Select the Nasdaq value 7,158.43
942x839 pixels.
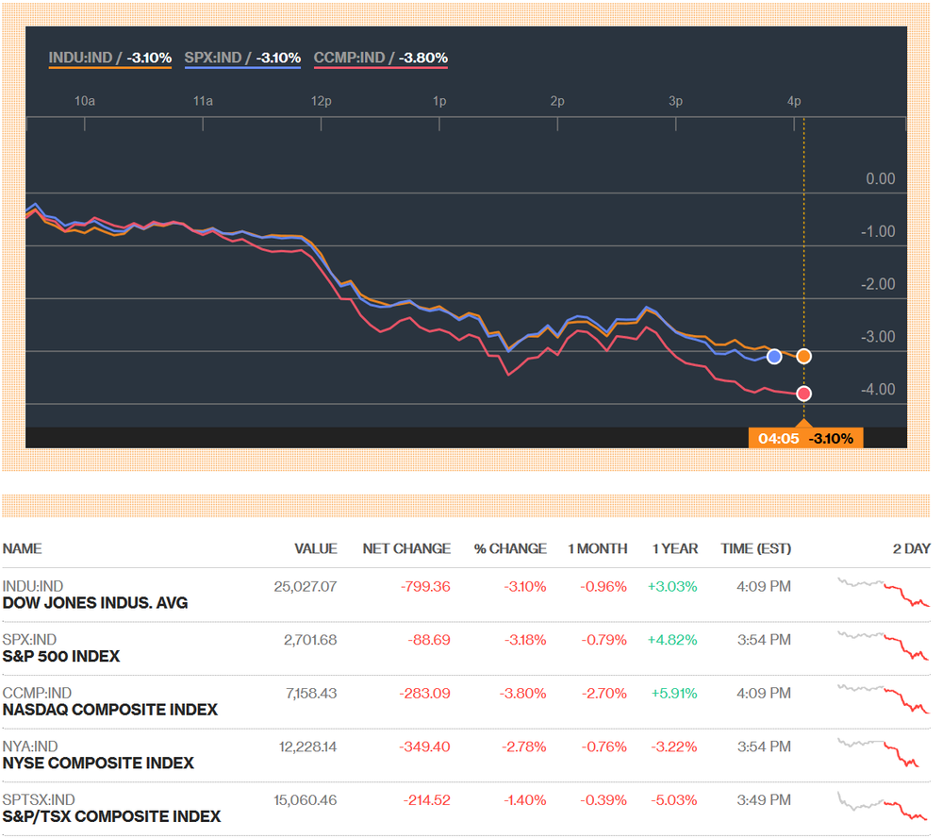[x=311, y=694]
